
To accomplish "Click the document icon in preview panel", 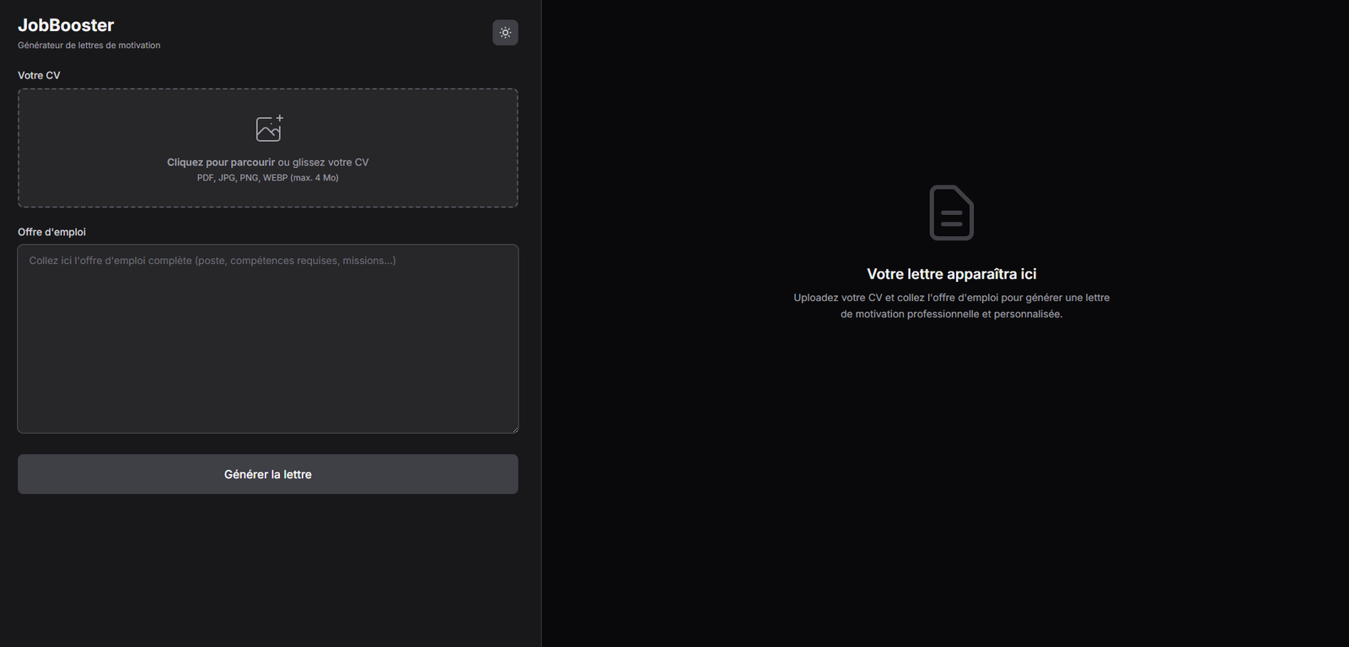I will click(x=951, y=213).
